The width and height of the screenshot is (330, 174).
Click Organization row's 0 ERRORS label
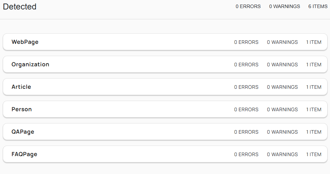(246, 65)
